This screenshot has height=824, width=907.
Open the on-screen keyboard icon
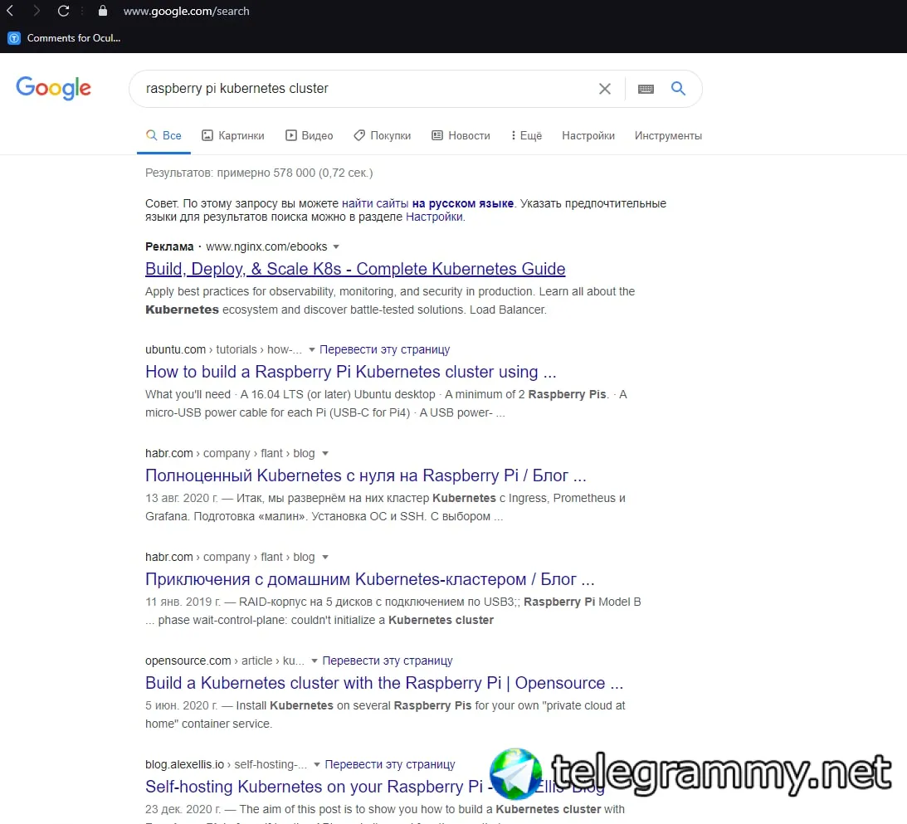(x=646, y=89)
